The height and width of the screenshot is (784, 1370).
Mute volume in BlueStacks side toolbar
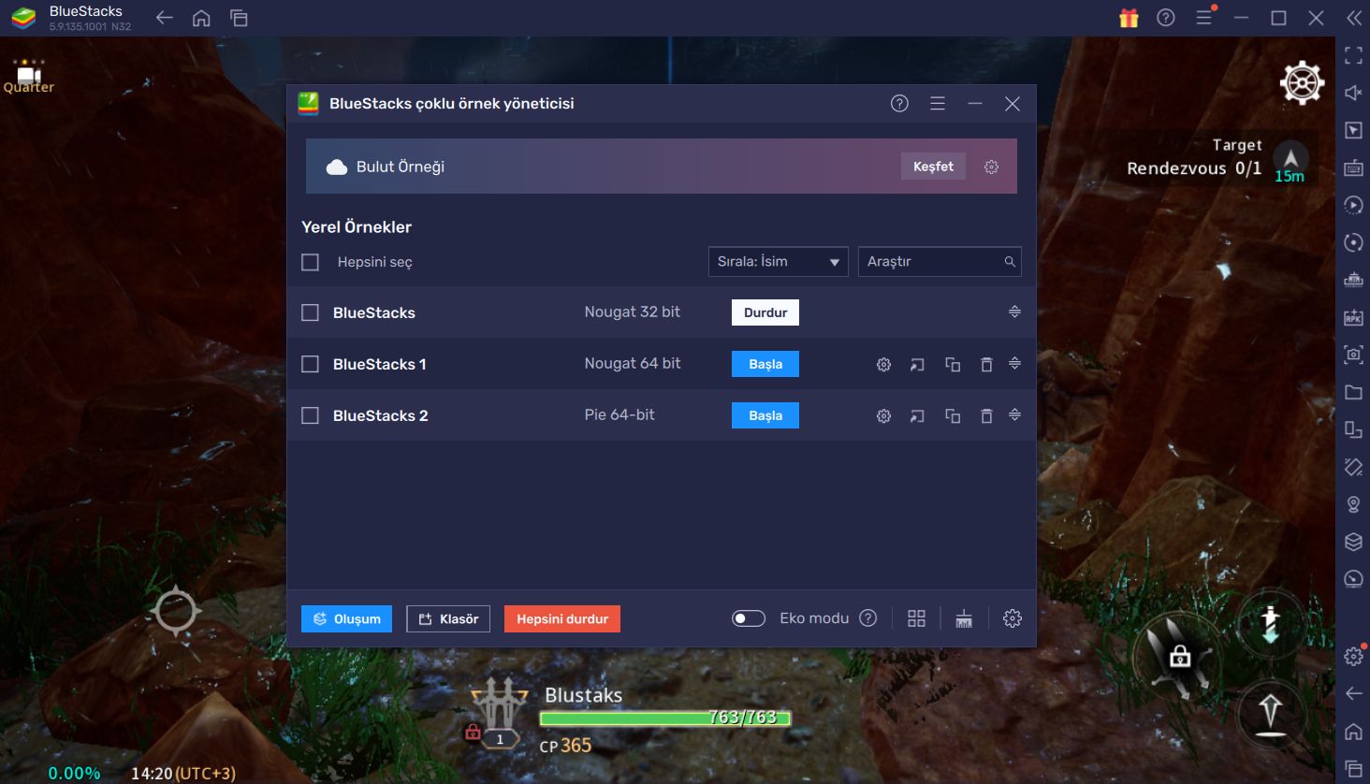pos(1353,93)
